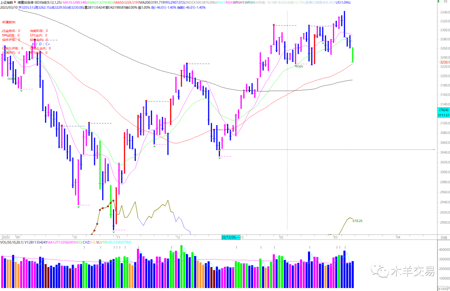Click the V1:281135424 volume value
Image resolution: width=450 pixels, height=291 pixels.
tap(35, 242)
